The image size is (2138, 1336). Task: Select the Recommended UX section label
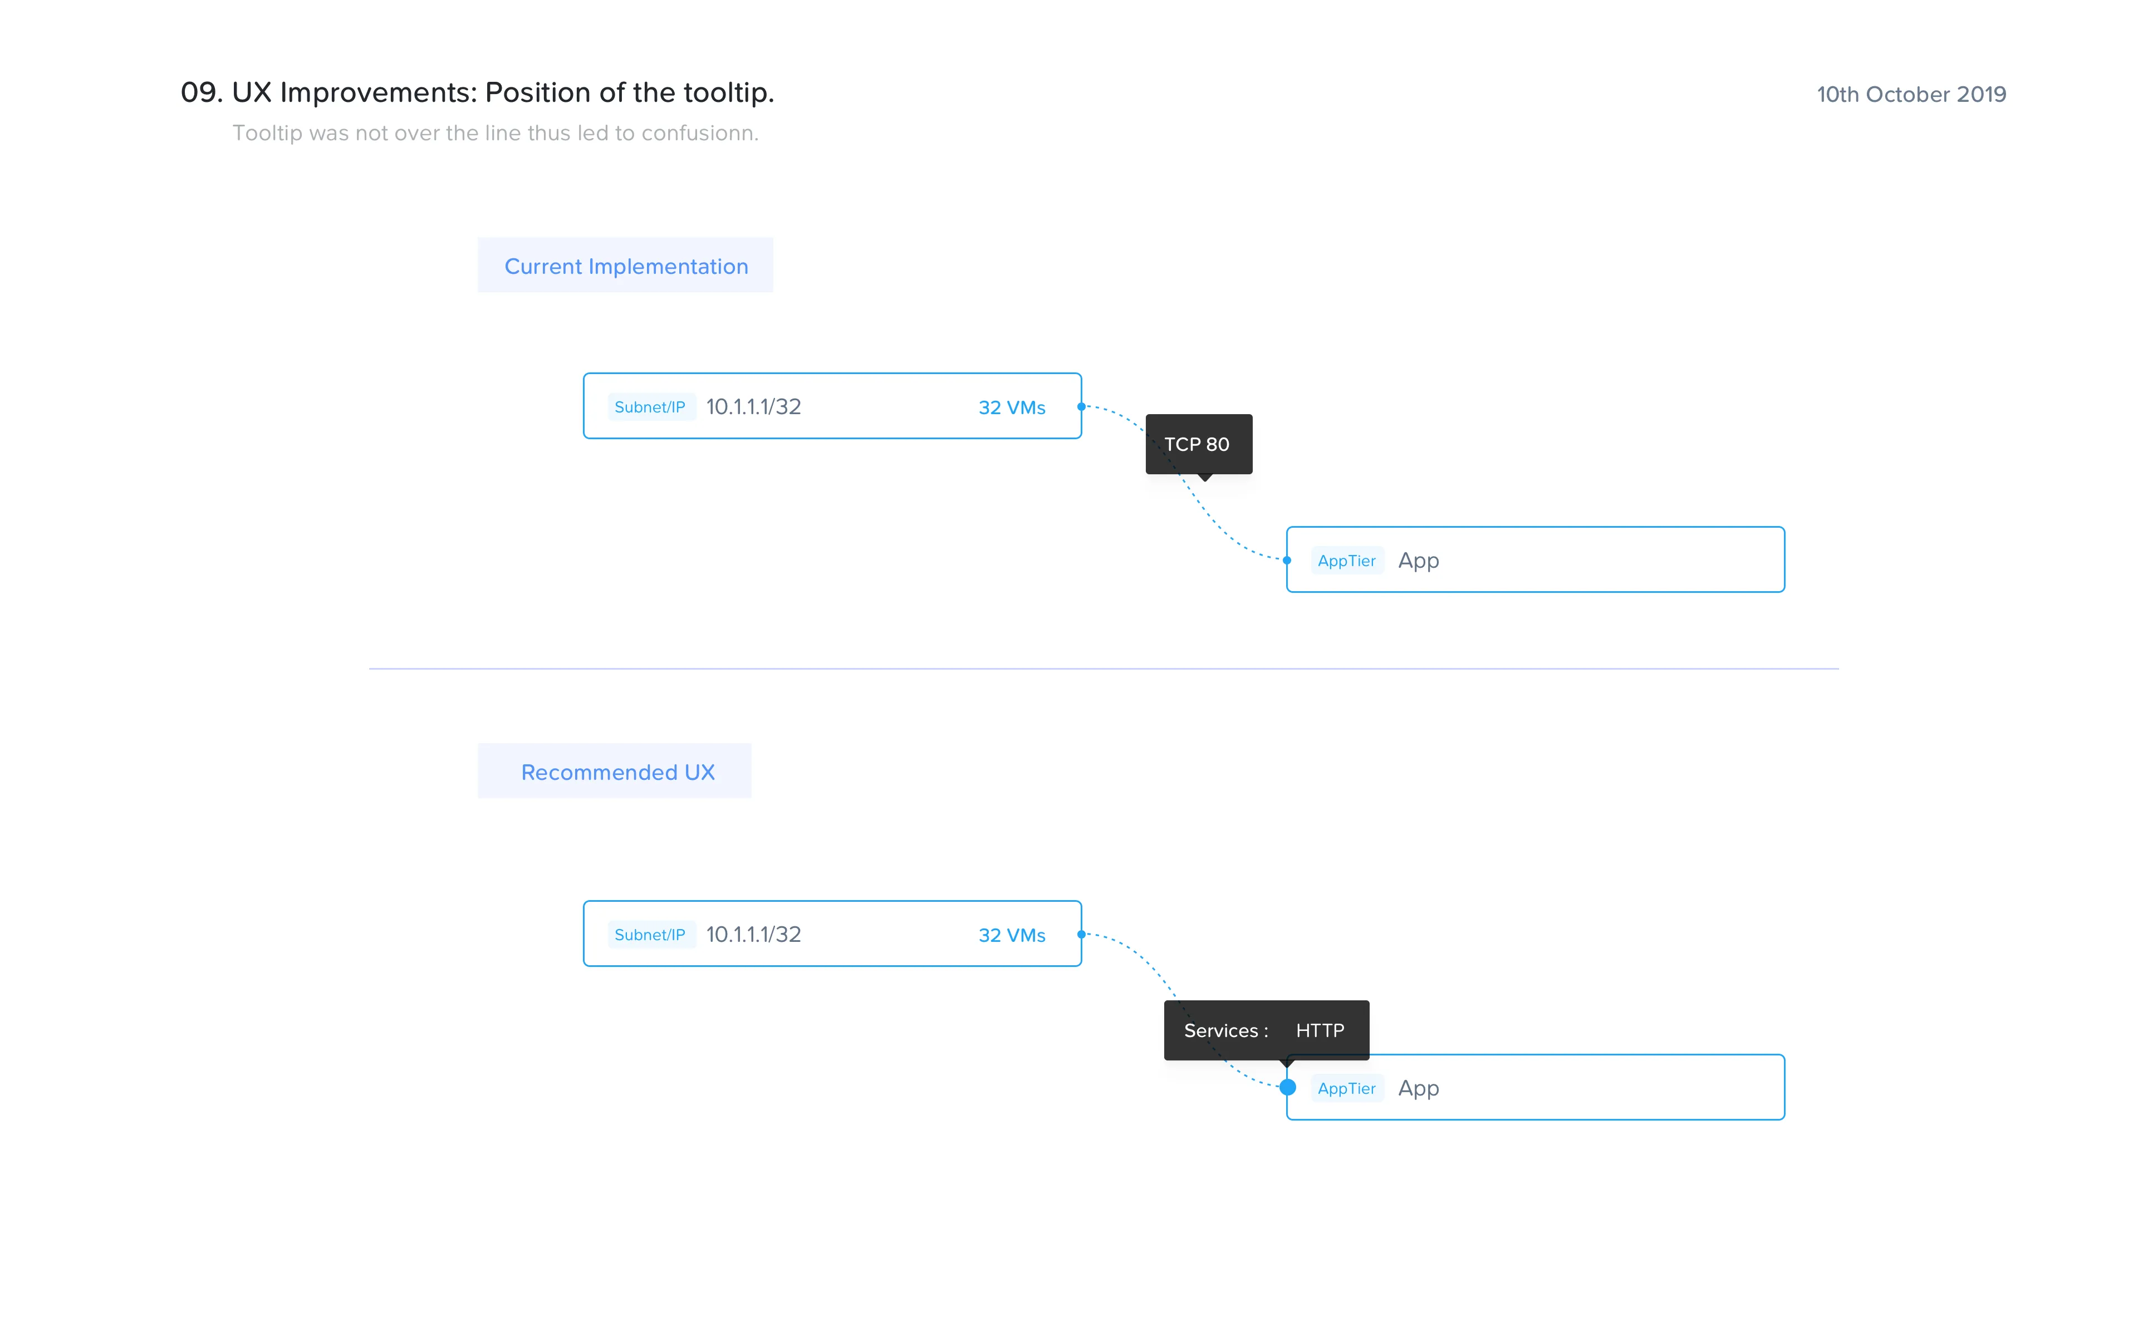617,772
